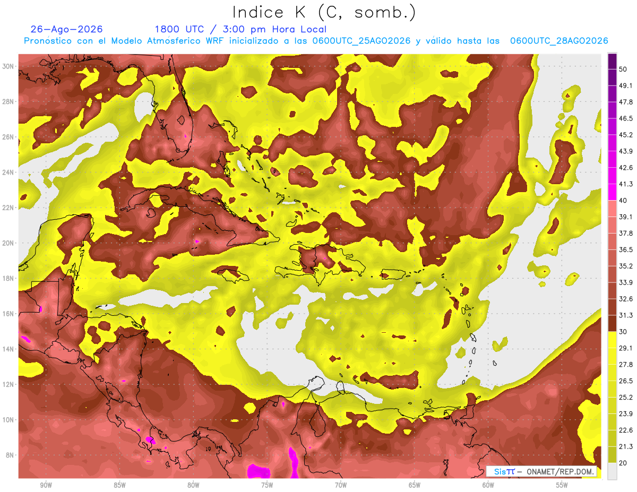
Task: Click the colorbar value '31.3'
Action: [x=626, y=315]
